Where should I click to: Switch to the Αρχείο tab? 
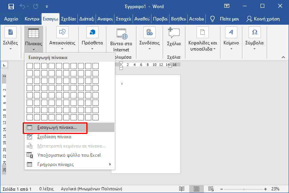point(12,19)
